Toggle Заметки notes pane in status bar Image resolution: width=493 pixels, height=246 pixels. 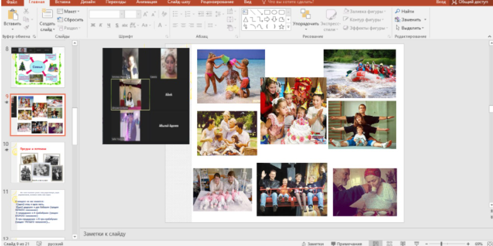click(312, 244)
